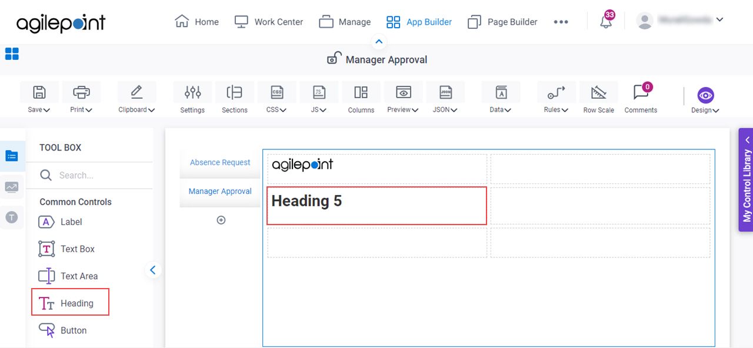Open the Print toolbar option
753x348 pixels.
tap(81, 98)
